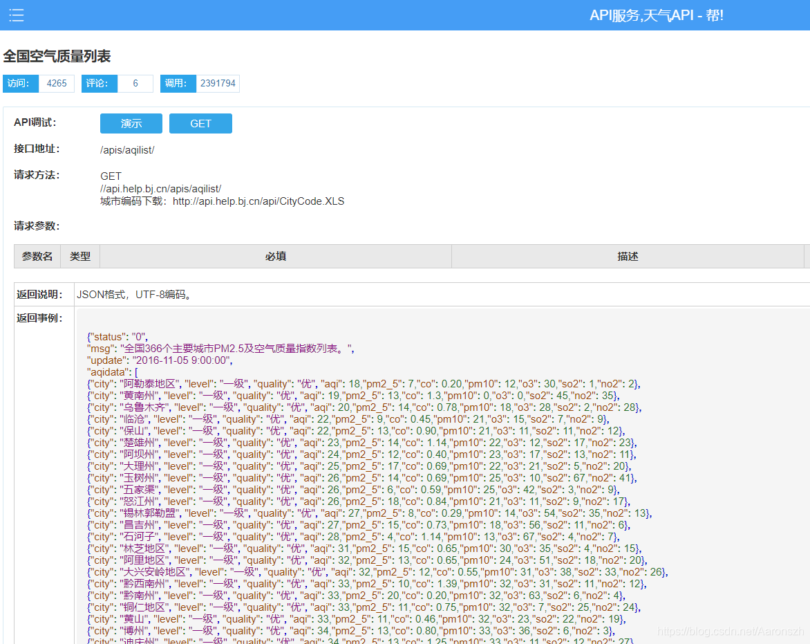
Task: Click the 接口地址 label
Action: (x=37, y=149)
